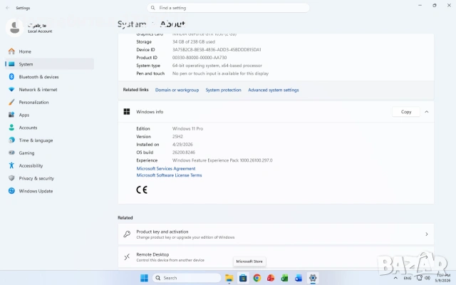Image resolution: width=456 pixels, height=285 pixels.
Task: Click the key icon for Product key
Action: [127, 234]
